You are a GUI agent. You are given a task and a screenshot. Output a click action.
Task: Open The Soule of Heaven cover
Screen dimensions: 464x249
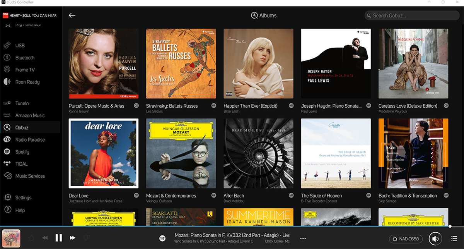336,153
